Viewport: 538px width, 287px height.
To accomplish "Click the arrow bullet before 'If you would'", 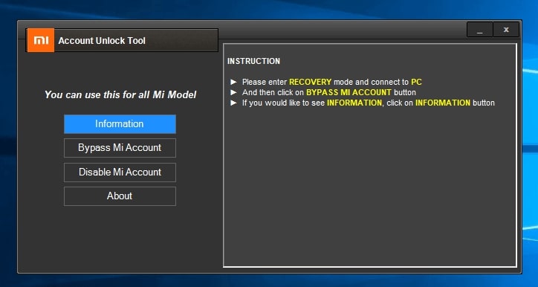I will (x=233, y=103).
